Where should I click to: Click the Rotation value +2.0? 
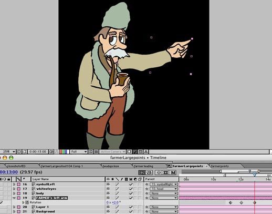[115, 202]
